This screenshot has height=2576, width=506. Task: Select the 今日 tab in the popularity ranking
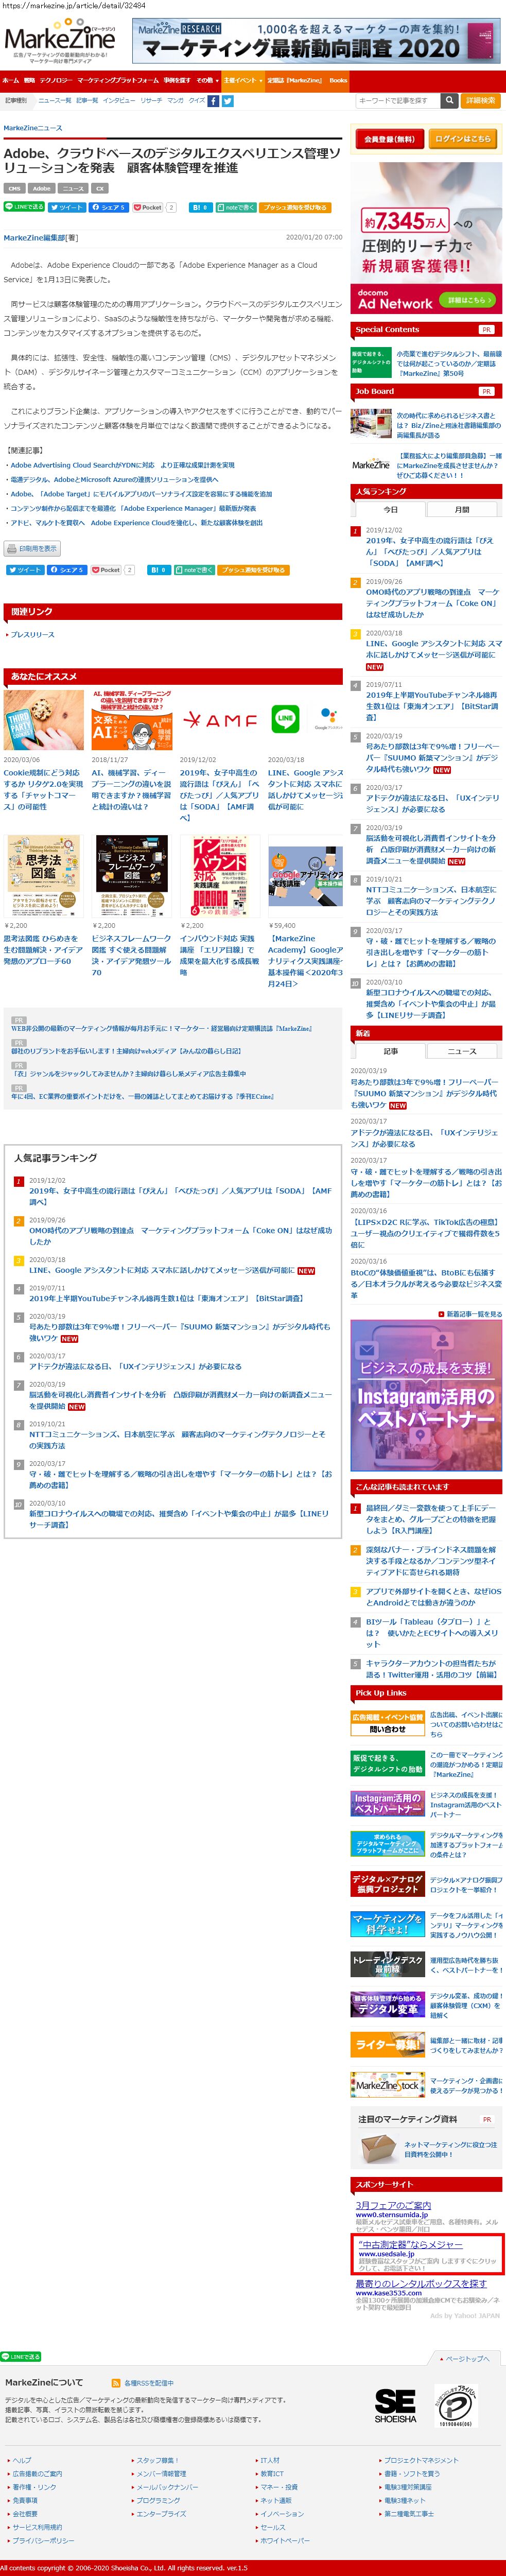point(390,509)
